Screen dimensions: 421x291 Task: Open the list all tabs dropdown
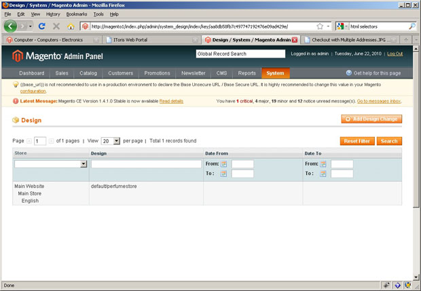point(416,40)
